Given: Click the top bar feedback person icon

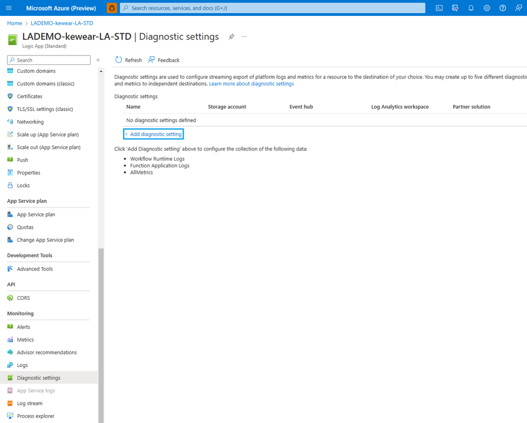Looking at the screenshot, I should pos(519,8).
